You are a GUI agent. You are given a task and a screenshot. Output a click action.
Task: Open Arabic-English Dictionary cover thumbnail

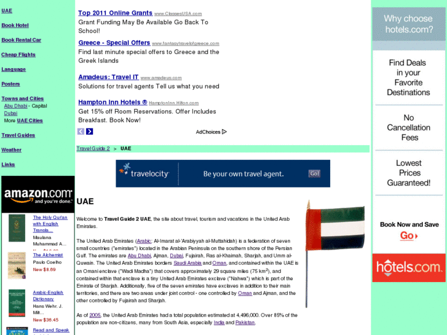tap(17, 303)
